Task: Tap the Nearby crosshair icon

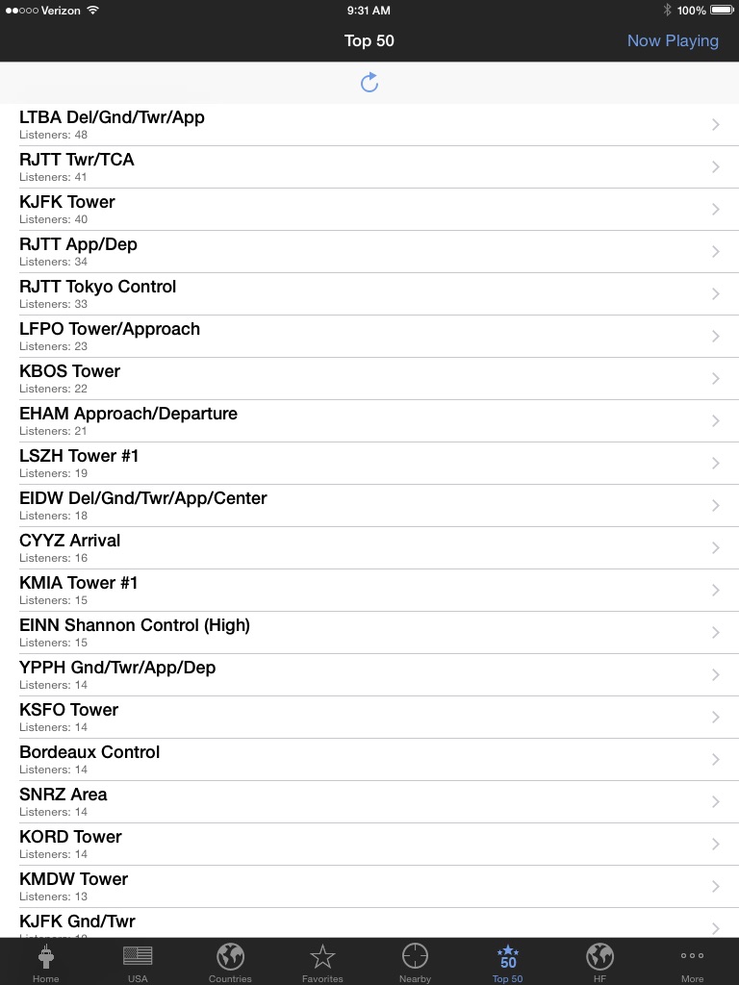Action: coord(415,956)
